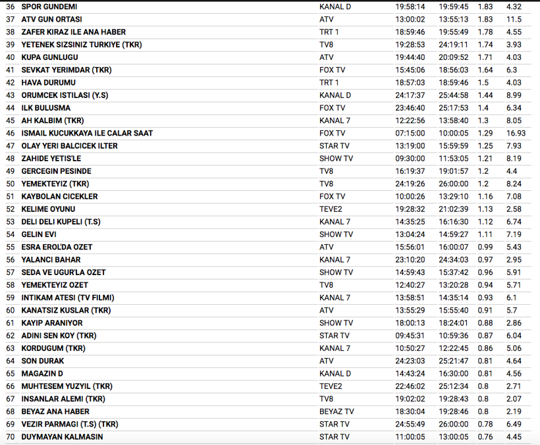540x445 pixels.
Task: Click TRT 1 in ZAFER KIRAZ row
Action: coord(329,32)
